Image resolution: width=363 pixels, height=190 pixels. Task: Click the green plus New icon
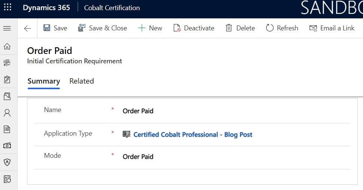pyautogui.click(x=141, y=28)
